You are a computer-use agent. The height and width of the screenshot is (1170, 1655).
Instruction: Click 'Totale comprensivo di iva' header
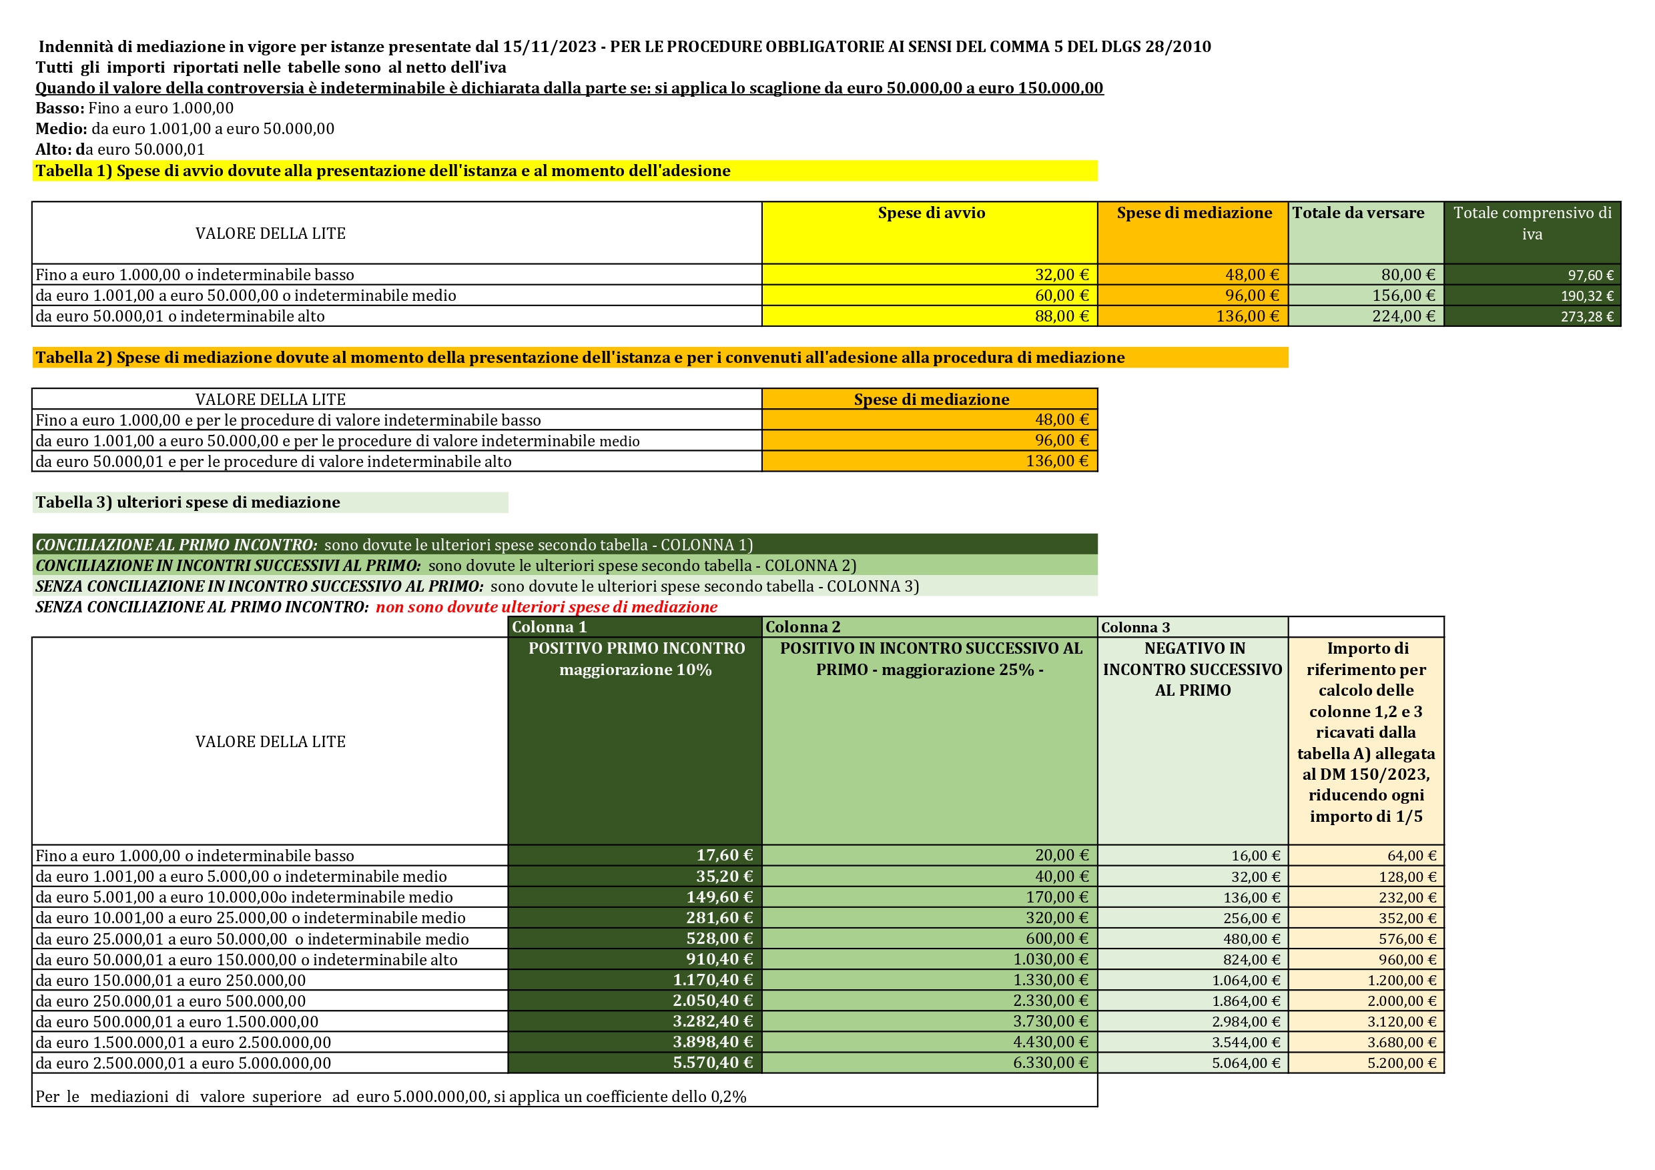pyautogui.click(x=1532, y=233)
